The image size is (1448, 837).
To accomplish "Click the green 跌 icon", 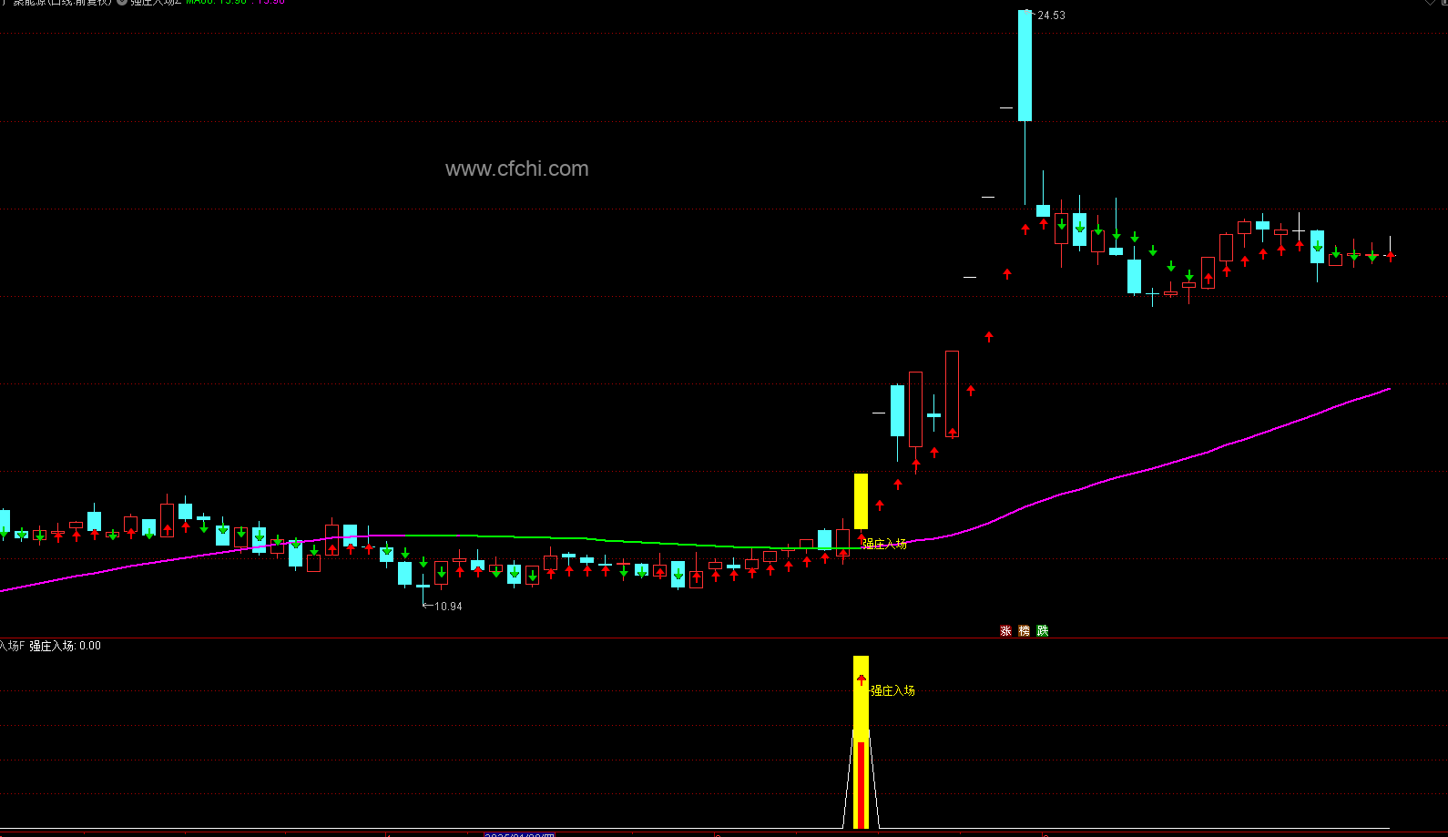I will [x=1043, y=630].
